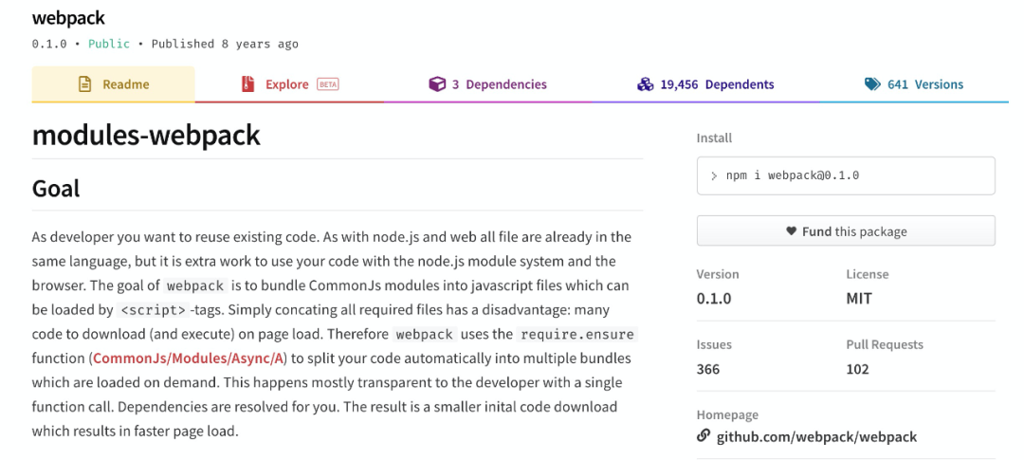This screenshot has width=1024, height=460.
Task: Open the github.com/webpack/webpack homepage link
Action: click(816, 436)
